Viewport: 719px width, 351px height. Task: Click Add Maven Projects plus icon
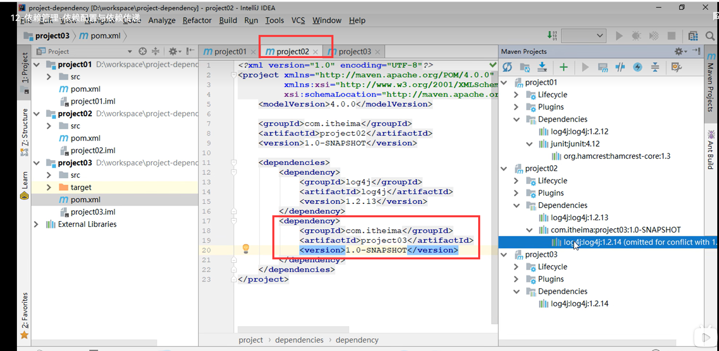point(563,67)
